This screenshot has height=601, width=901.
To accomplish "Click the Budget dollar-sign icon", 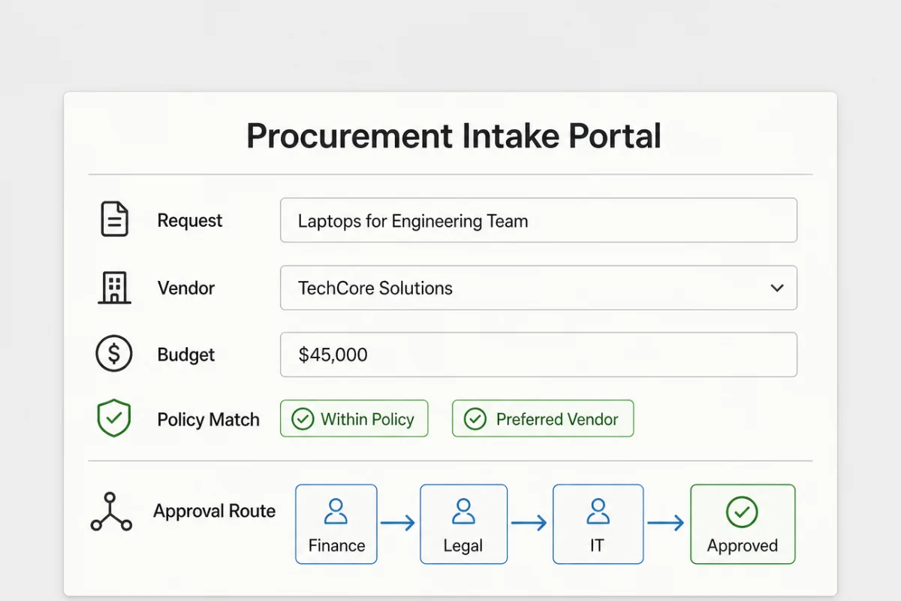I will (x=114, y=355).
